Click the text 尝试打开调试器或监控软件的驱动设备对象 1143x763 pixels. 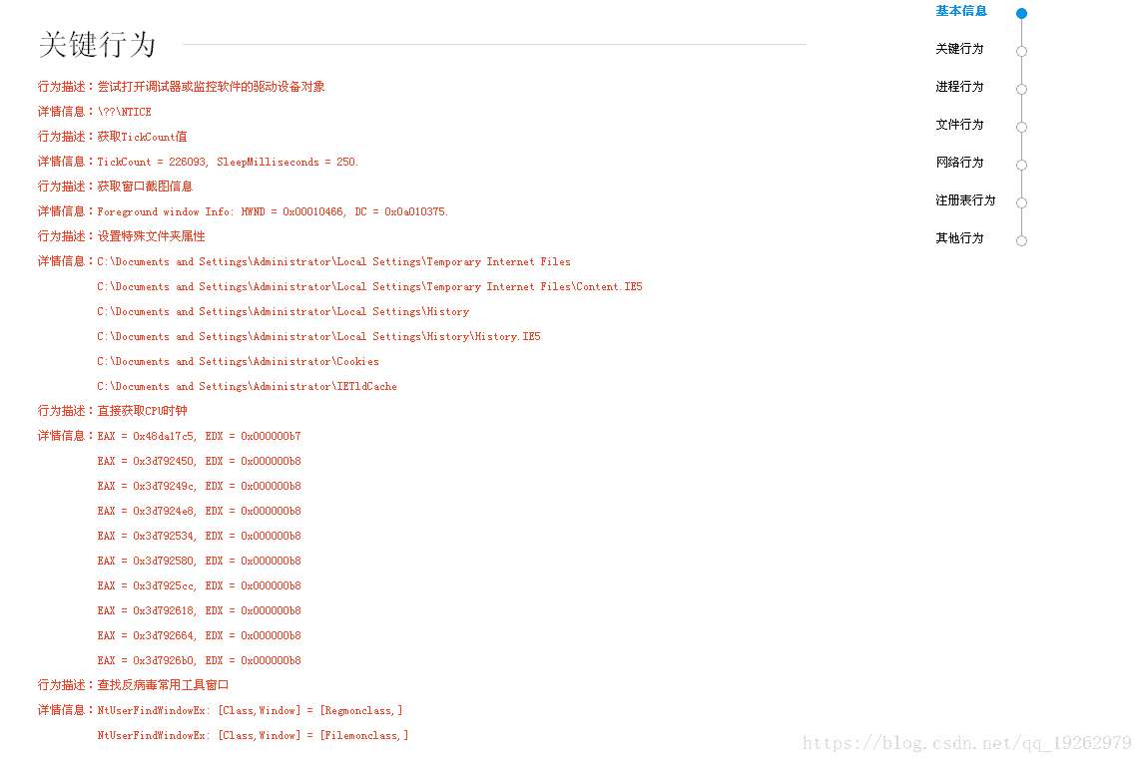click(212, 87)
